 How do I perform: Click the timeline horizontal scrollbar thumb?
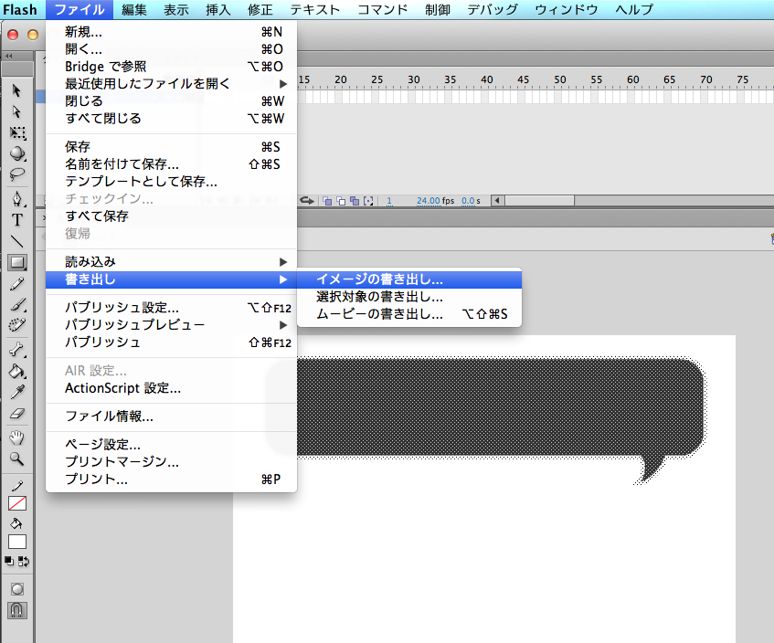click(539, 200)
